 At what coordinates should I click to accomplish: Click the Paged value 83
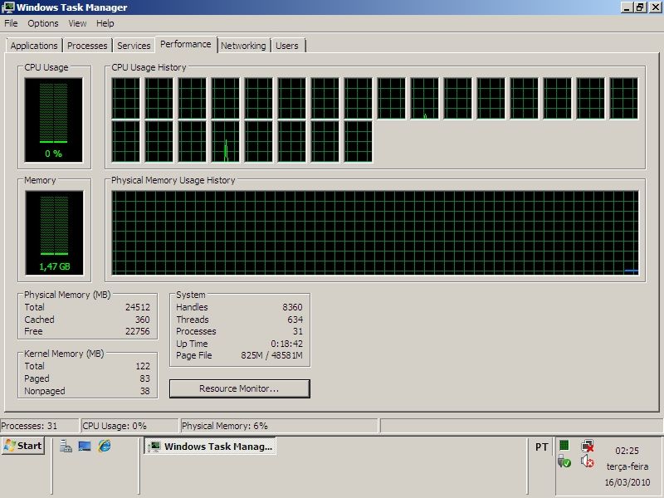point(144,378)
